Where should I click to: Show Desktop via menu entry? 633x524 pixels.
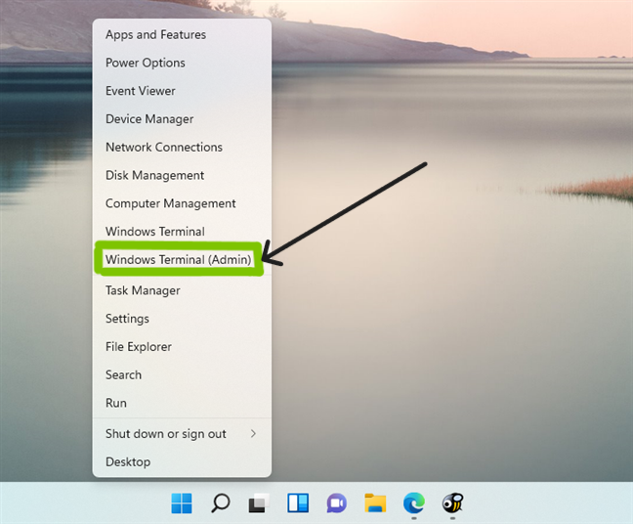click(182, 461)
